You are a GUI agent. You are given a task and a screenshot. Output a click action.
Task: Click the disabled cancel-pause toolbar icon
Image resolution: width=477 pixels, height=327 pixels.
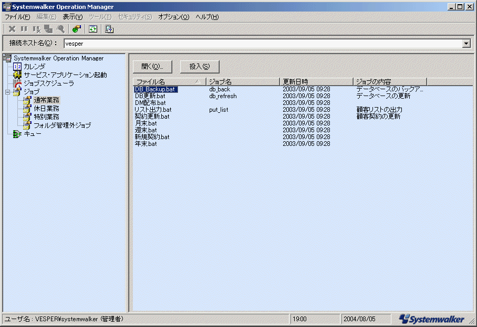pos(36,29)
